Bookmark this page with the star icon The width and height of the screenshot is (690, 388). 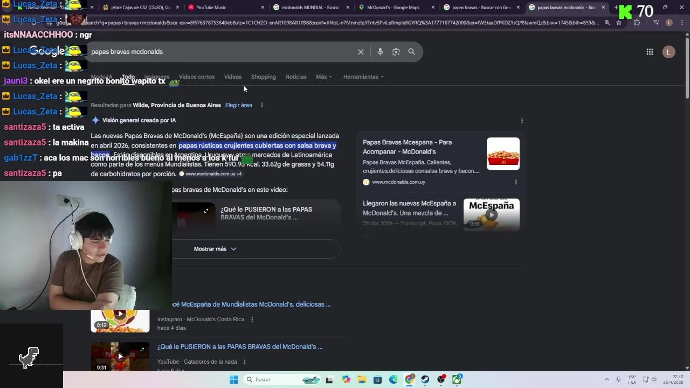tap(619, 23)
